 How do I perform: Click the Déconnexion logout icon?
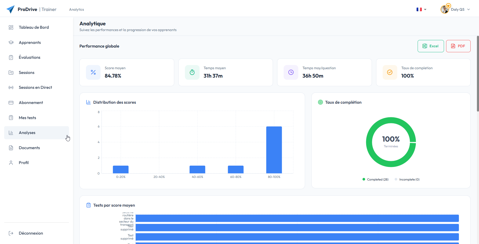(11, 233)
